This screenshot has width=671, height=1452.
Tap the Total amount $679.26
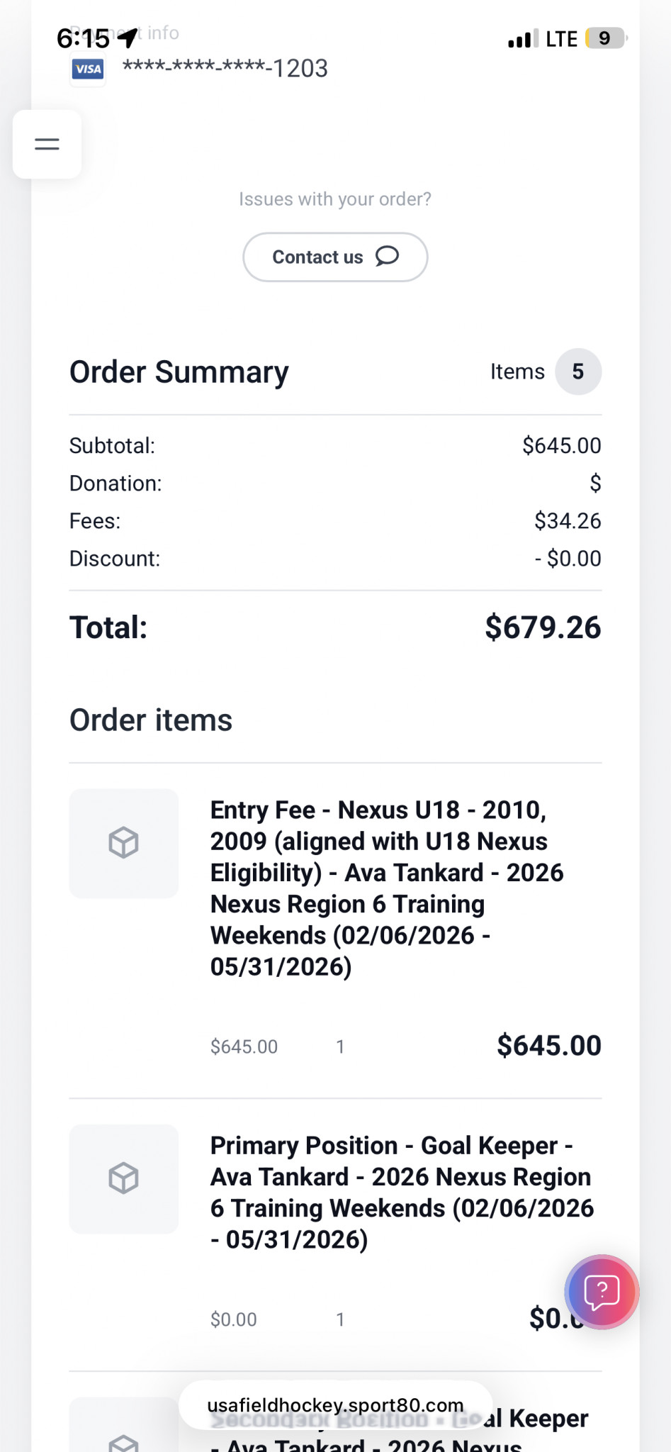[x=543, y=627]
